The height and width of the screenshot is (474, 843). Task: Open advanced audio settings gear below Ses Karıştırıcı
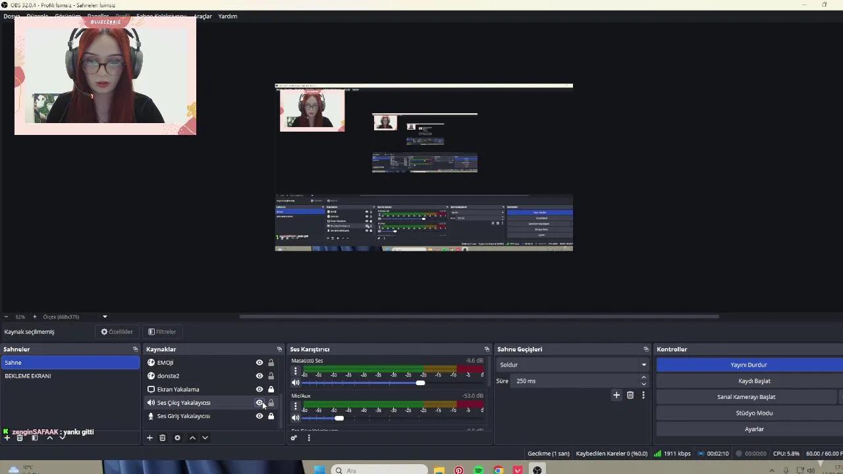tap(294, 438)
